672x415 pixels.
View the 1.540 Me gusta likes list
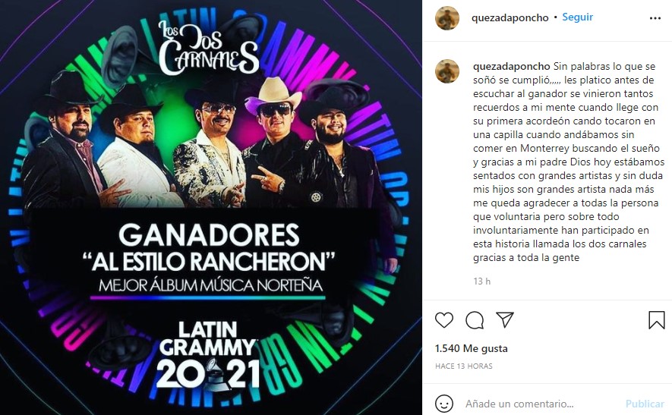pyautogui.click(x=471, y=348)
